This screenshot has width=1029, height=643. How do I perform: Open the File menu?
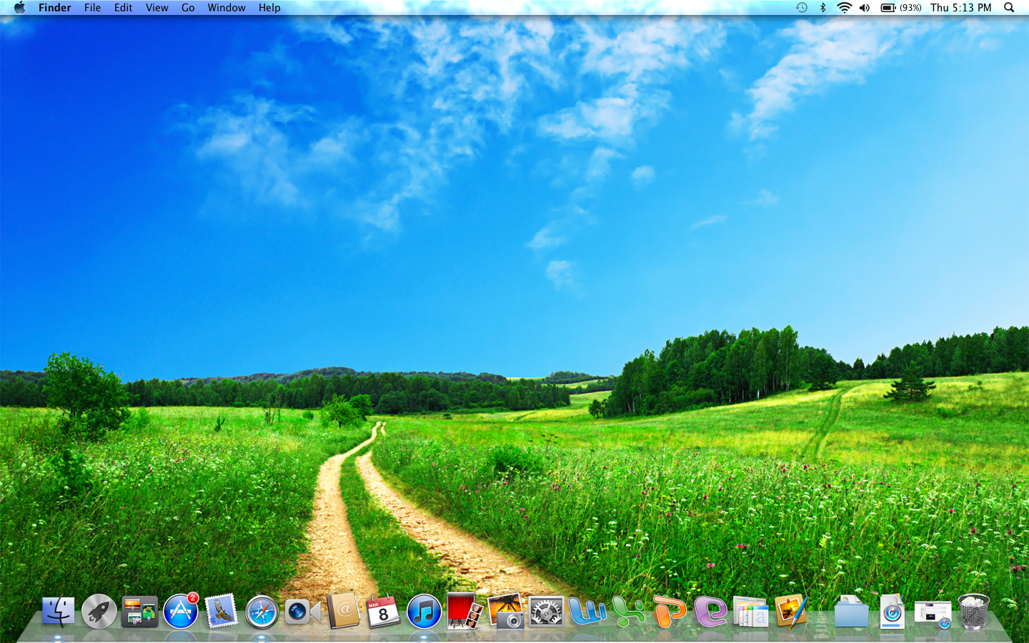point(92,8)
